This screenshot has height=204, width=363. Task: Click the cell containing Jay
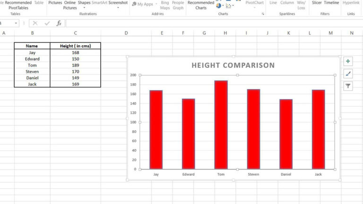pyautogui.click(x=32, y=52)
